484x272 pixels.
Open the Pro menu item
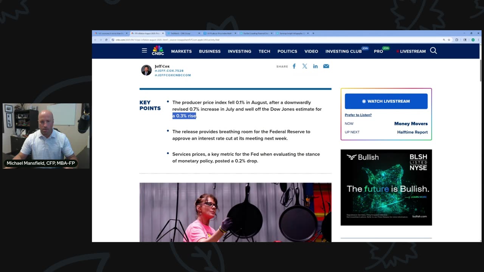click(379, 51)
